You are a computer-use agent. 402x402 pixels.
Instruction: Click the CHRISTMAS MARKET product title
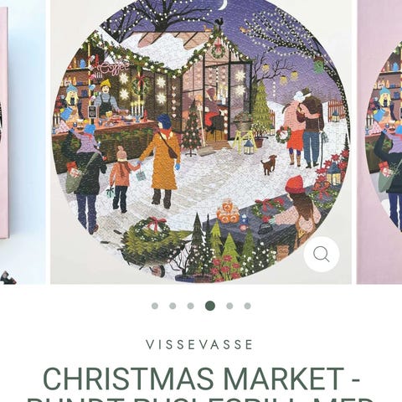[x=201, y=379]
